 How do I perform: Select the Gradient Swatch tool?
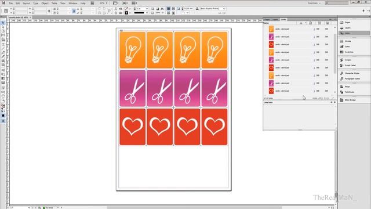coord(3,78)
